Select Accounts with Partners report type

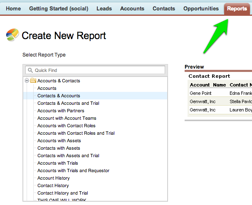61,111
